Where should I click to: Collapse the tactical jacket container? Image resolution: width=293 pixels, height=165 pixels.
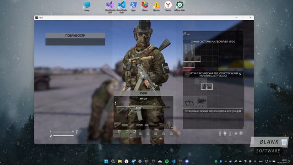(240, 74)
